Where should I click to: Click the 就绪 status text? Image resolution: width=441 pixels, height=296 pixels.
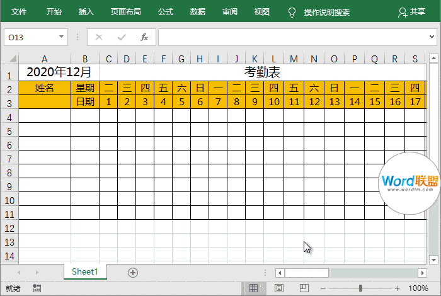click(x=13, y=288)
